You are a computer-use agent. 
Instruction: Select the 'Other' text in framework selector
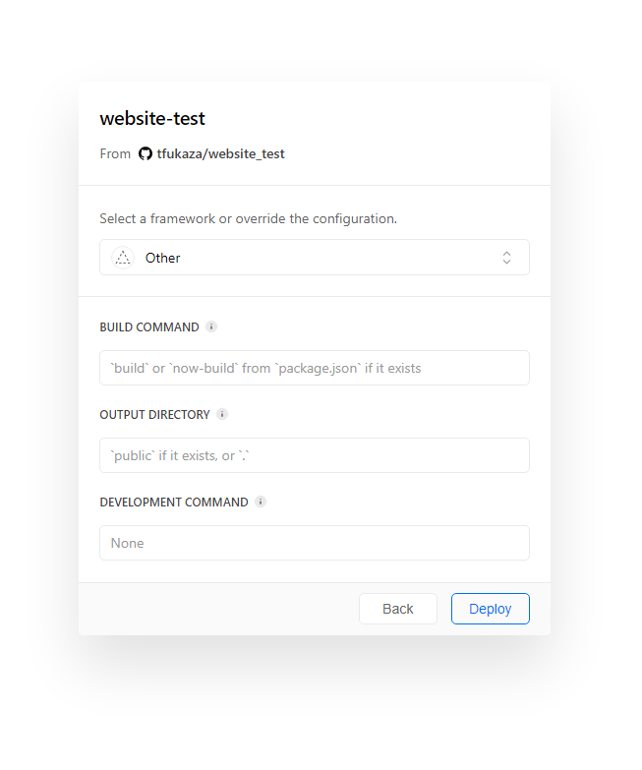click(163, 258)
